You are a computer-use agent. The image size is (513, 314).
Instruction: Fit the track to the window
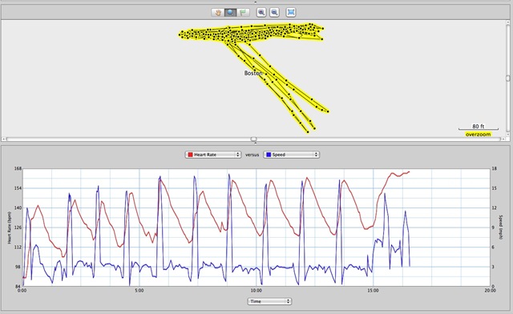[x=291, y=13]
